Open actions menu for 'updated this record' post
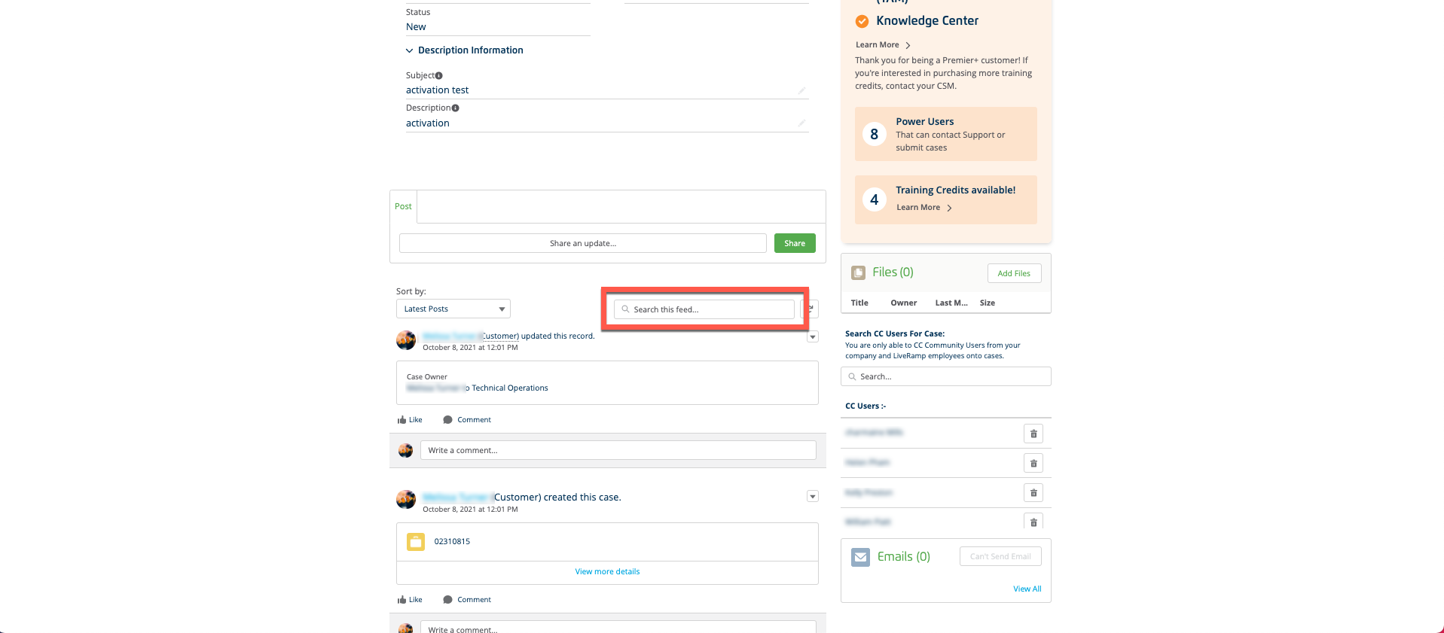This screenshot has width=1444, height=633. pos(813,337)
